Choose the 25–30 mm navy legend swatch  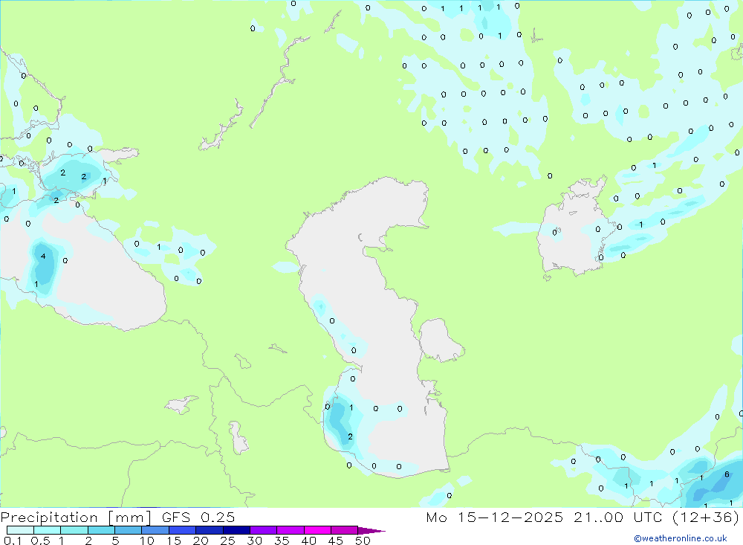click(236, 530)
